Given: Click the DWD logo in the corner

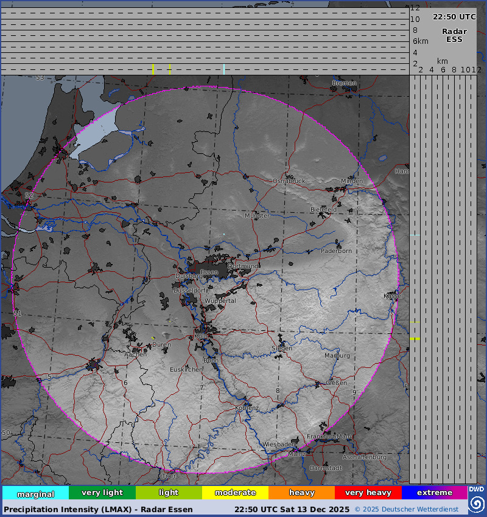Looking at the screenshot, I should pyautogui.click(x=476, y=489).
